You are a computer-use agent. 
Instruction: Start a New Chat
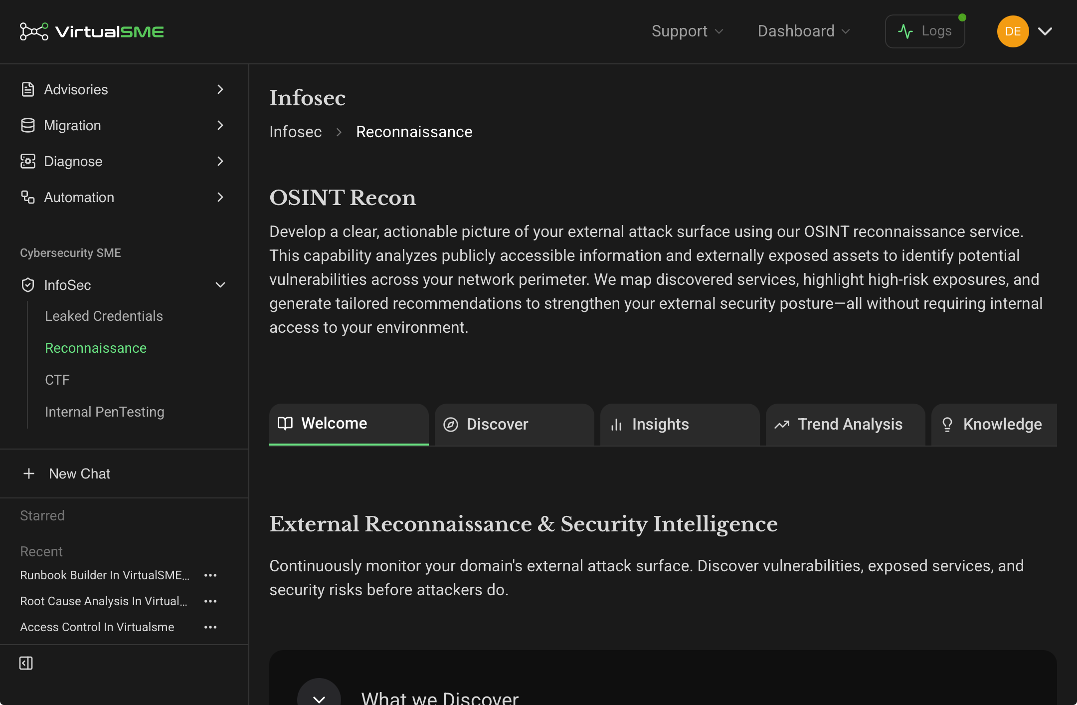(x=124, y=473)
